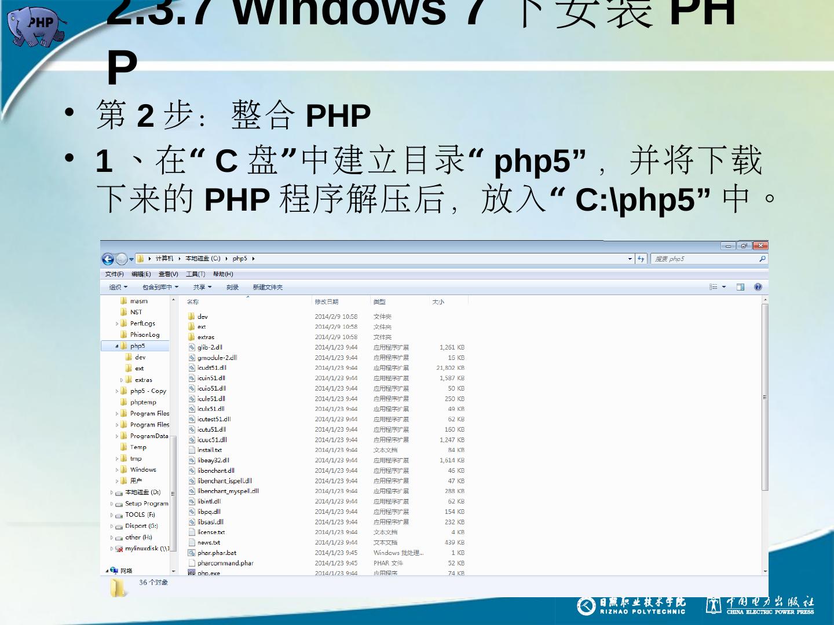Expand the 本地磁盘 (D:) drive node
The height and width of the screenshot is (625, 834).
pos(112,493)
